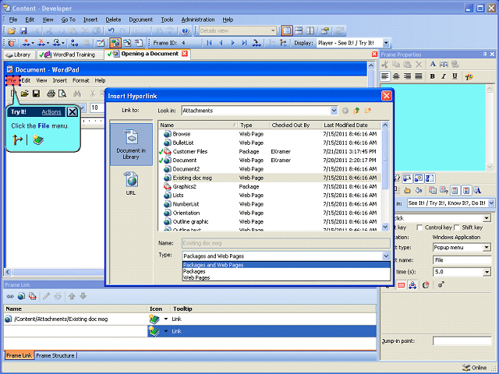The height and width of the screenshot is (374, 499).
Task: Open the Details view dropdown
Action: (273, 31)
